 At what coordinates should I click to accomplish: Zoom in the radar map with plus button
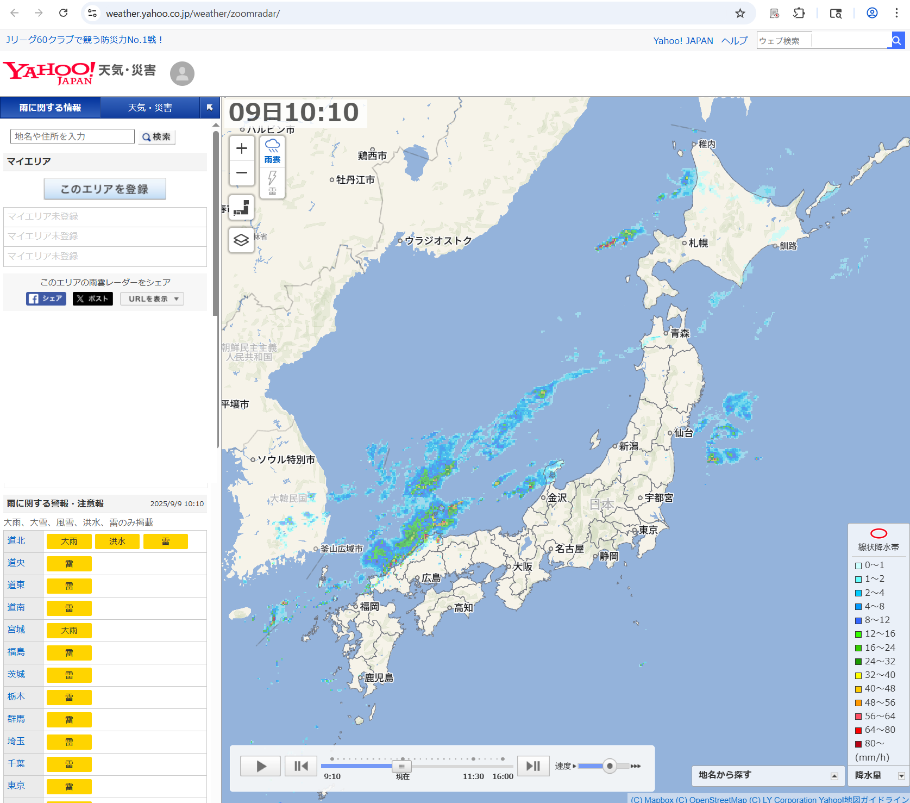pyautogui.click(x=242, y=148)
